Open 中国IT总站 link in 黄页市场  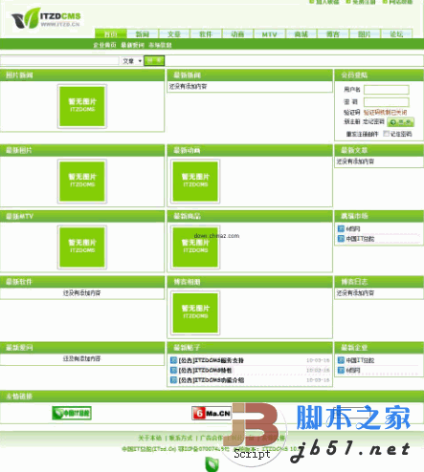click(x=360, y=239)
